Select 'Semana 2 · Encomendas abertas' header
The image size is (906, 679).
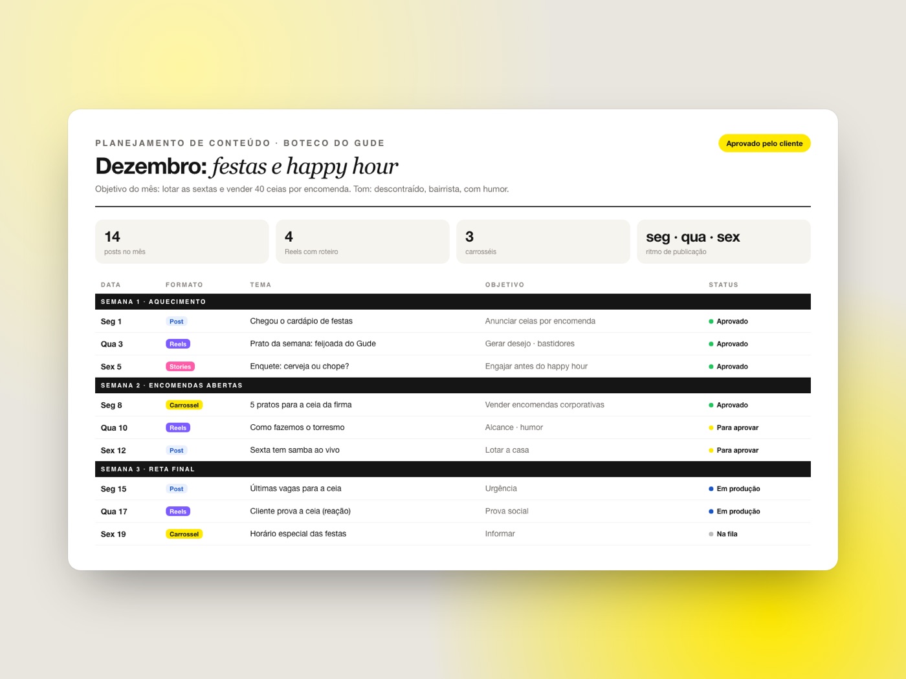point(453,385)
